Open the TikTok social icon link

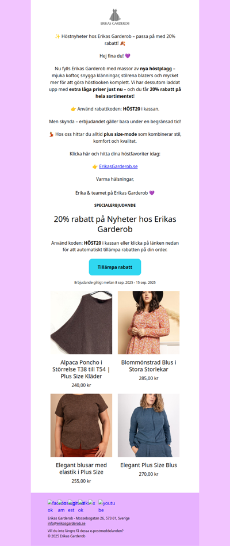click(x=83, y=507)
